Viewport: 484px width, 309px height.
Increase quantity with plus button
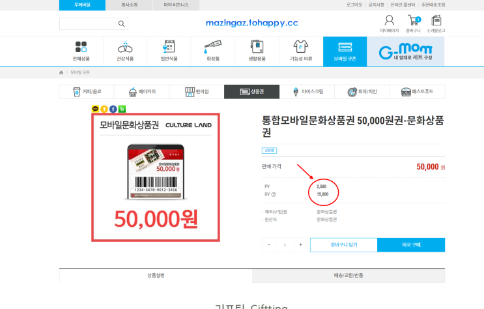[x=301, y=245]
